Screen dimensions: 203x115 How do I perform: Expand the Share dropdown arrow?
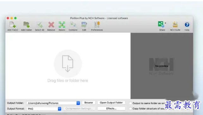(x=165, y=23)
